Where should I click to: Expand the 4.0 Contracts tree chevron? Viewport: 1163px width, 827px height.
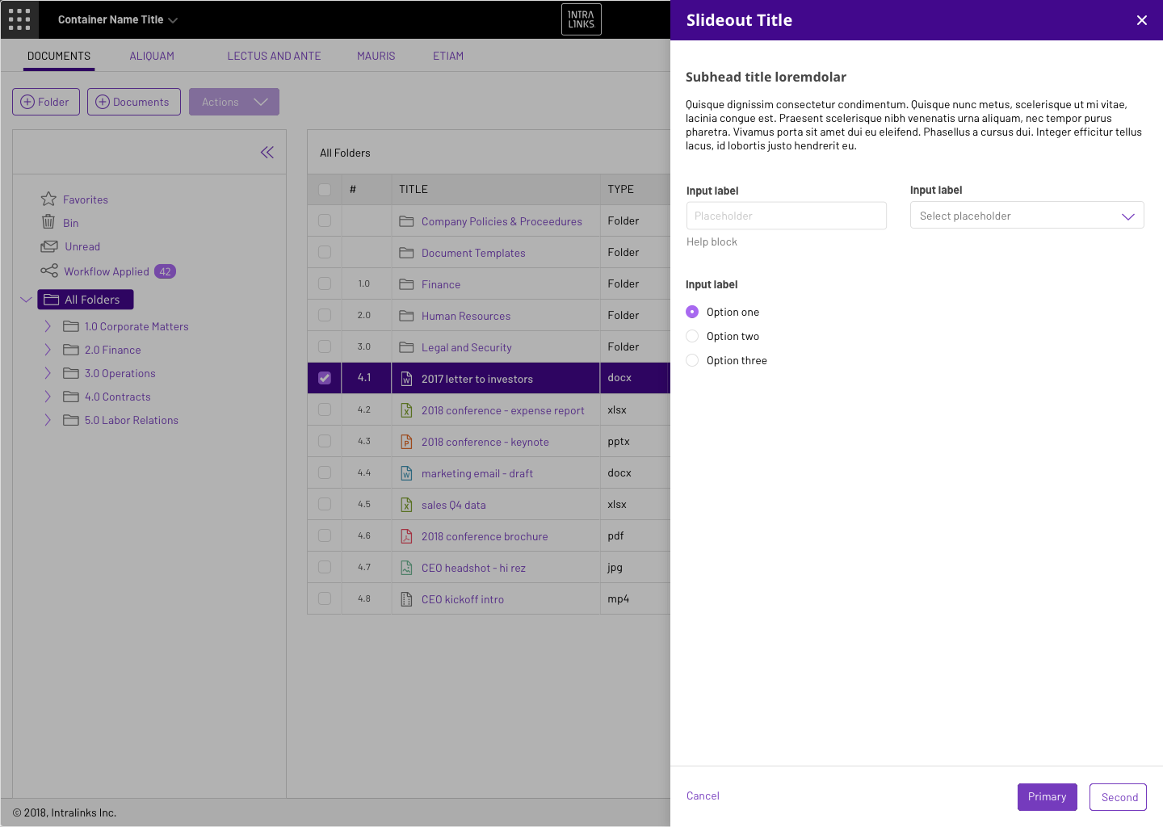(x=48, y=397)
